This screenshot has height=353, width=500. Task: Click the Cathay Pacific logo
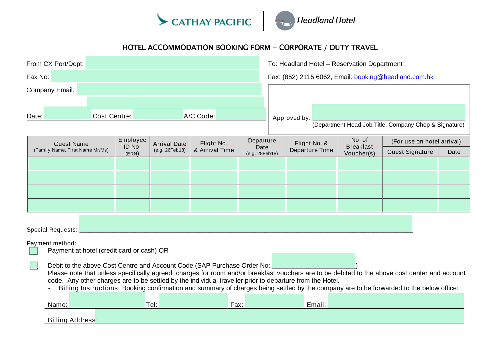[204, 20]
